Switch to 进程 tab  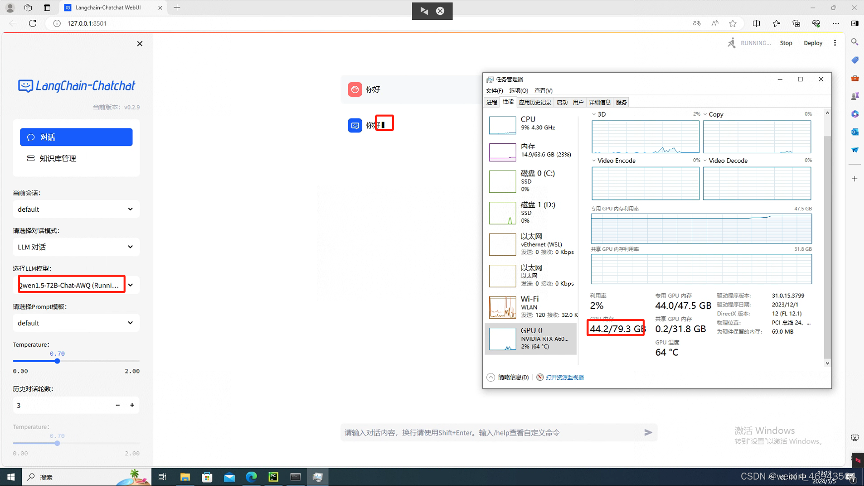492,102
